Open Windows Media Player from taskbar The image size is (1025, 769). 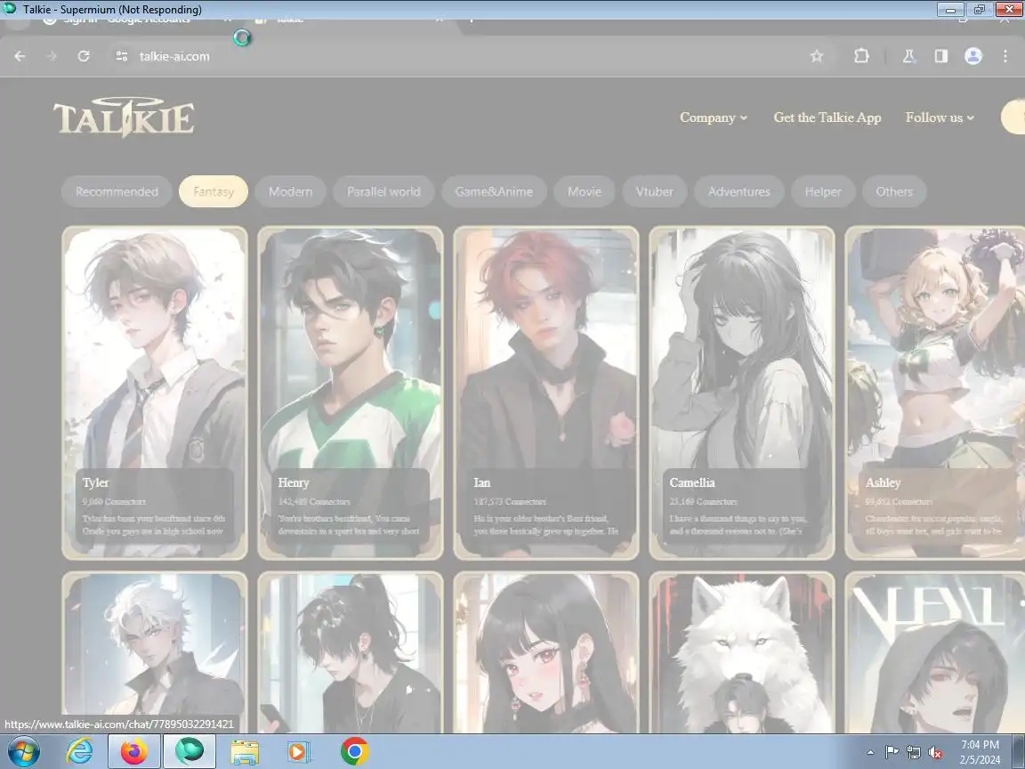pos(299,752)
